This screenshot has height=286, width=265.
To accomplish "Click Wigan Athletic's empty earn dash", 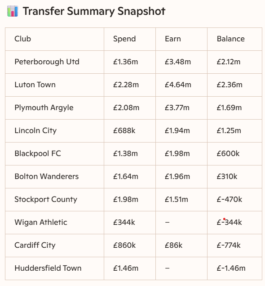I will (167, 223).
